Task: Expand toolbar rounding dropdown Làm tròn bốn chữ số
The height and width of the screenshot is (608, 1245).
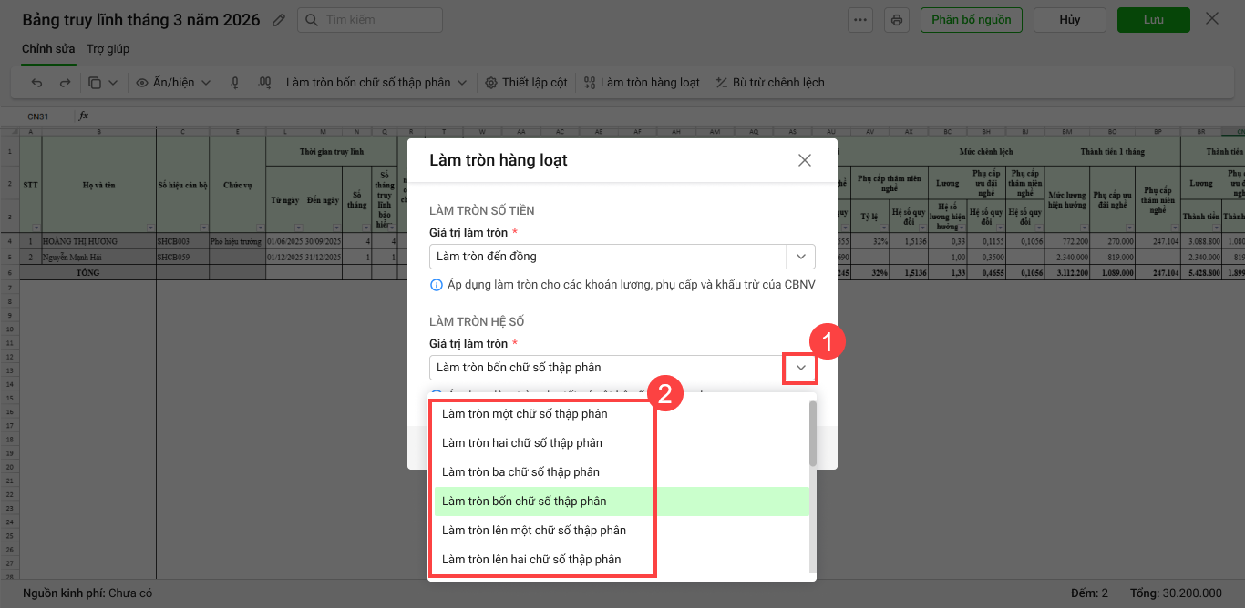Action: click(x=462, y=83)
